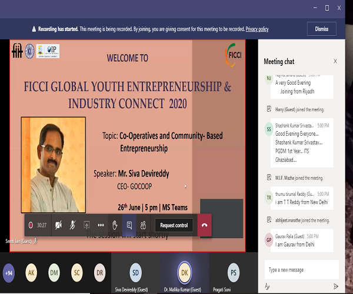Dismiss the recording notification
The height and width of the screenshot is (294, 353).
coord(322,29)
